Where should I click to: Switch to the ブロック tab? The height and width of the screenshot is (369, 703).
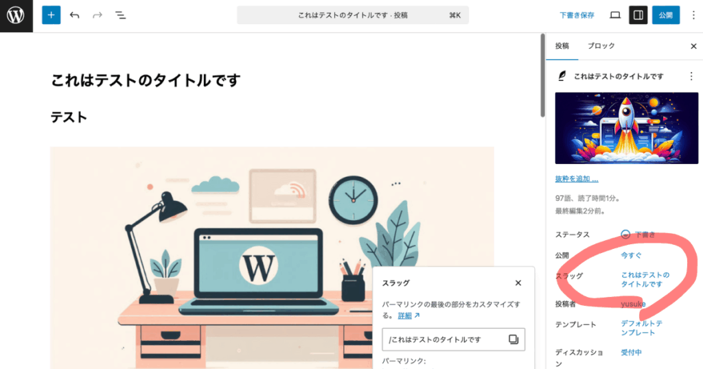click(601, 46)
